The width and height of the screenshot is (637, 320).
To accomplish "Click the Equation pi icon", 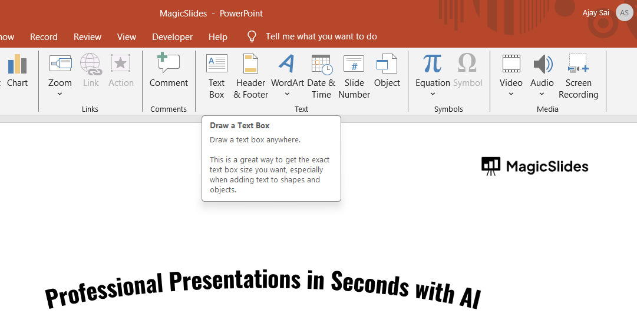I will pyautogui.click(x=433, y=64).
